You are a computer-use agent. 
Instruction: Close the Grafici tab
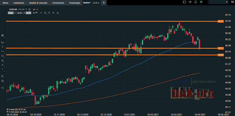[99, 3]
